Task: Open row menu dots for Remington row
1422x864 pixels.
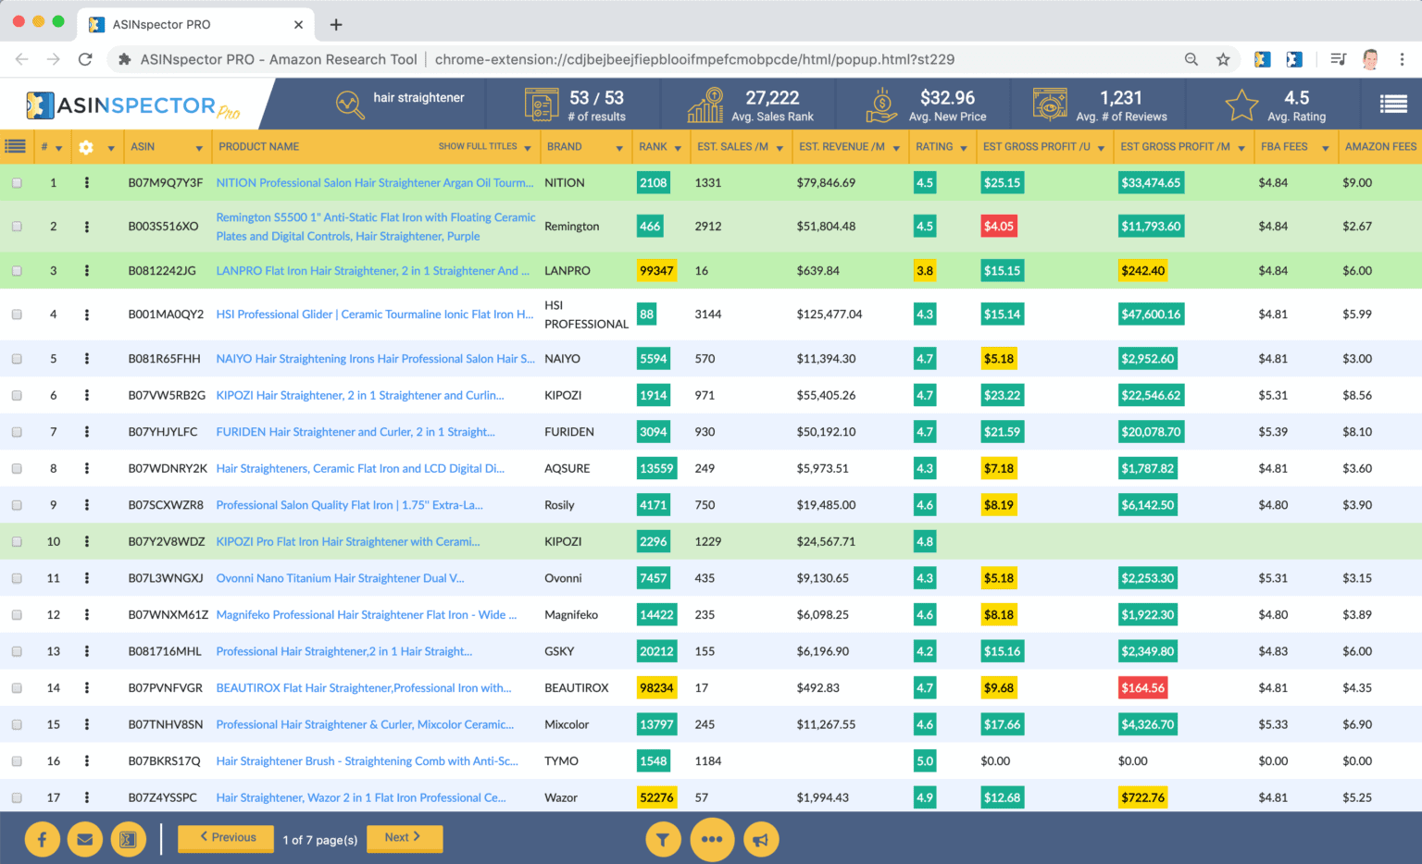Action: 87,227
